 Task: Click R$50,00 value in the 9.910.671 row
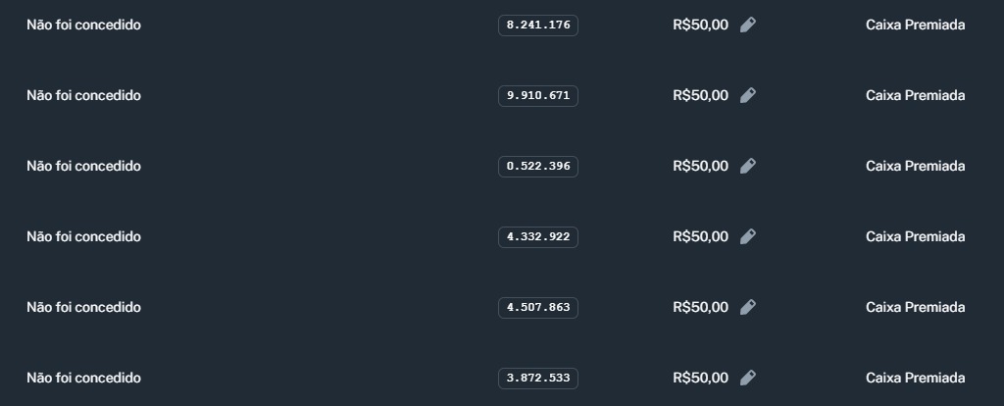[x=700, y=96]
